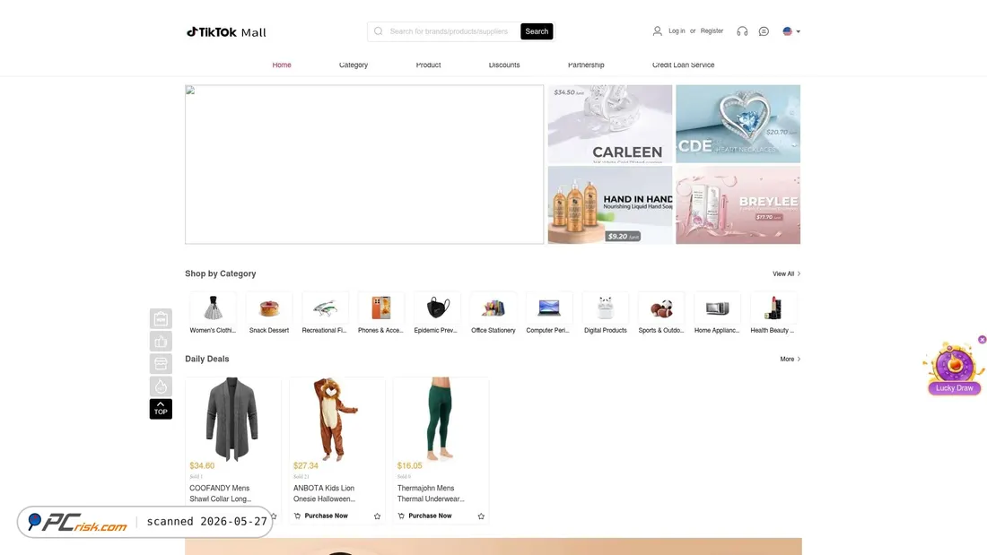Click the Home Appliances microwave icon
987x555 pixels.
[x=717, y=308]
